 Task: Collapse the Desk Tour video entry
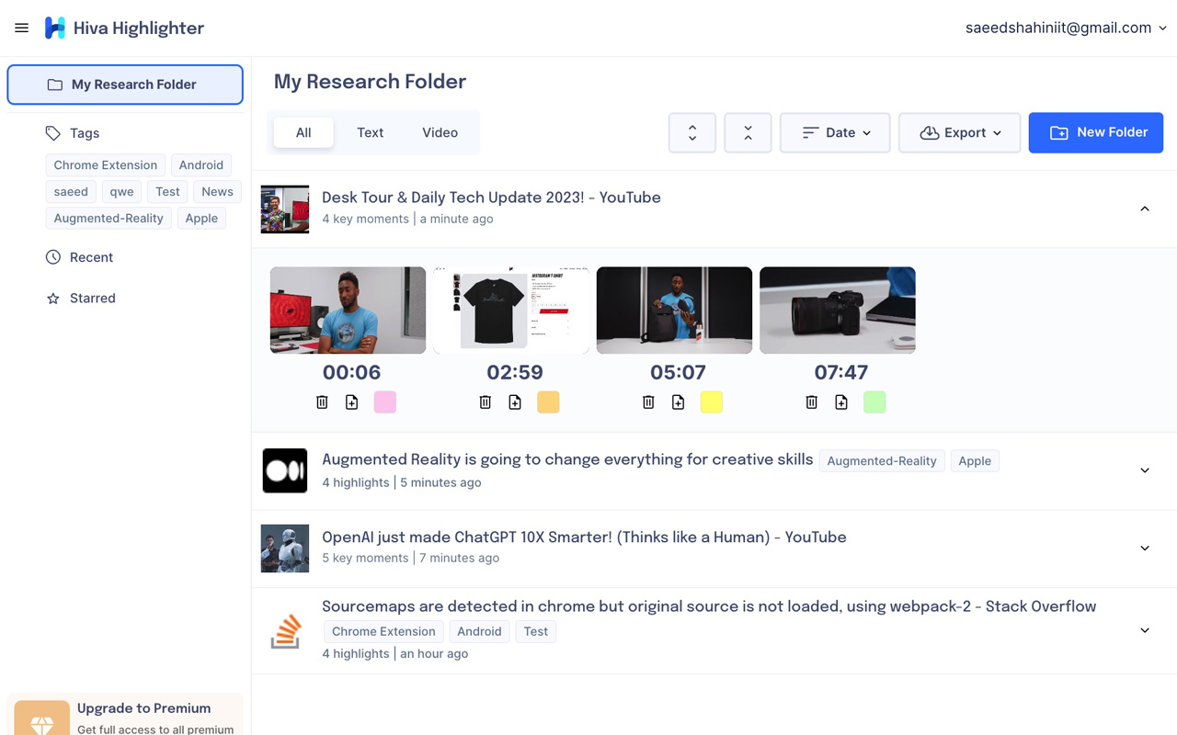click(1145, 209)
